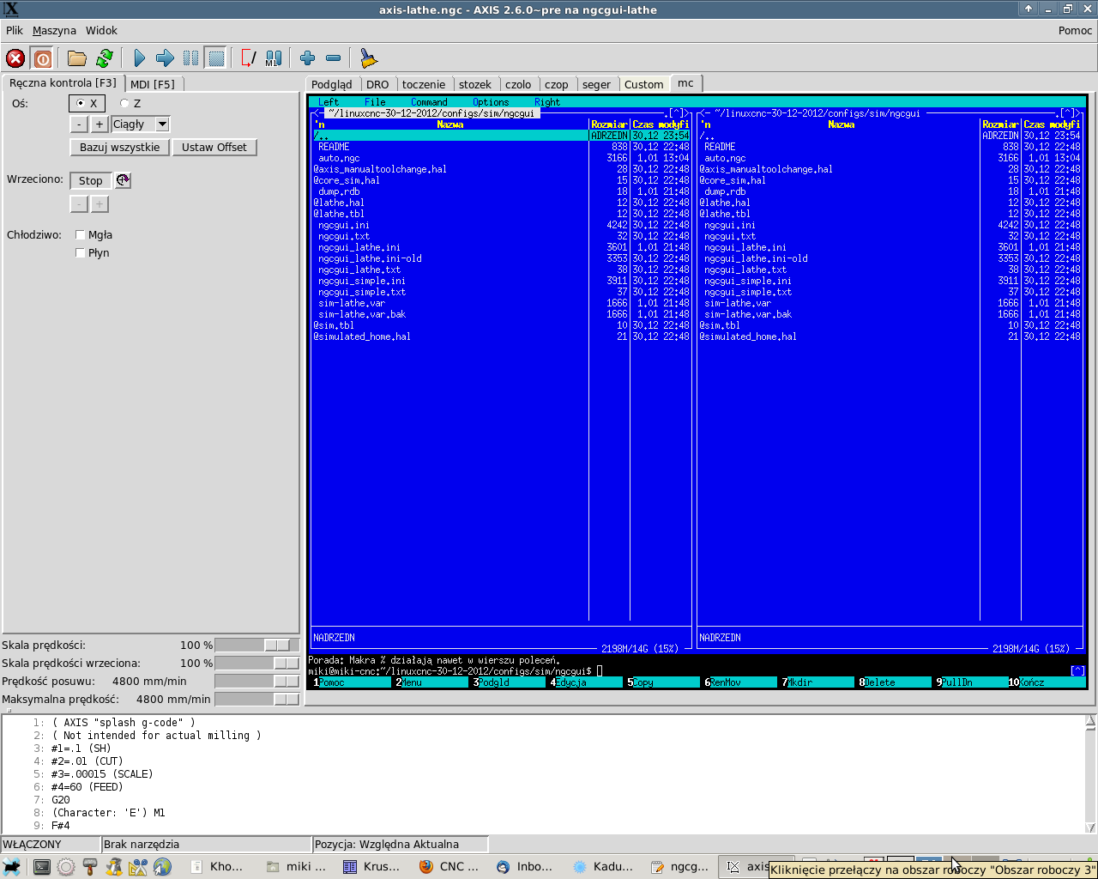Select the Z axis radio button
This screenshot has width=1098, height=879.
click(x=130, y=104)
